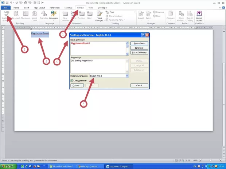
Task: Cancel the Spelling and Grammar dialog
Action: [x=139, y=85]
